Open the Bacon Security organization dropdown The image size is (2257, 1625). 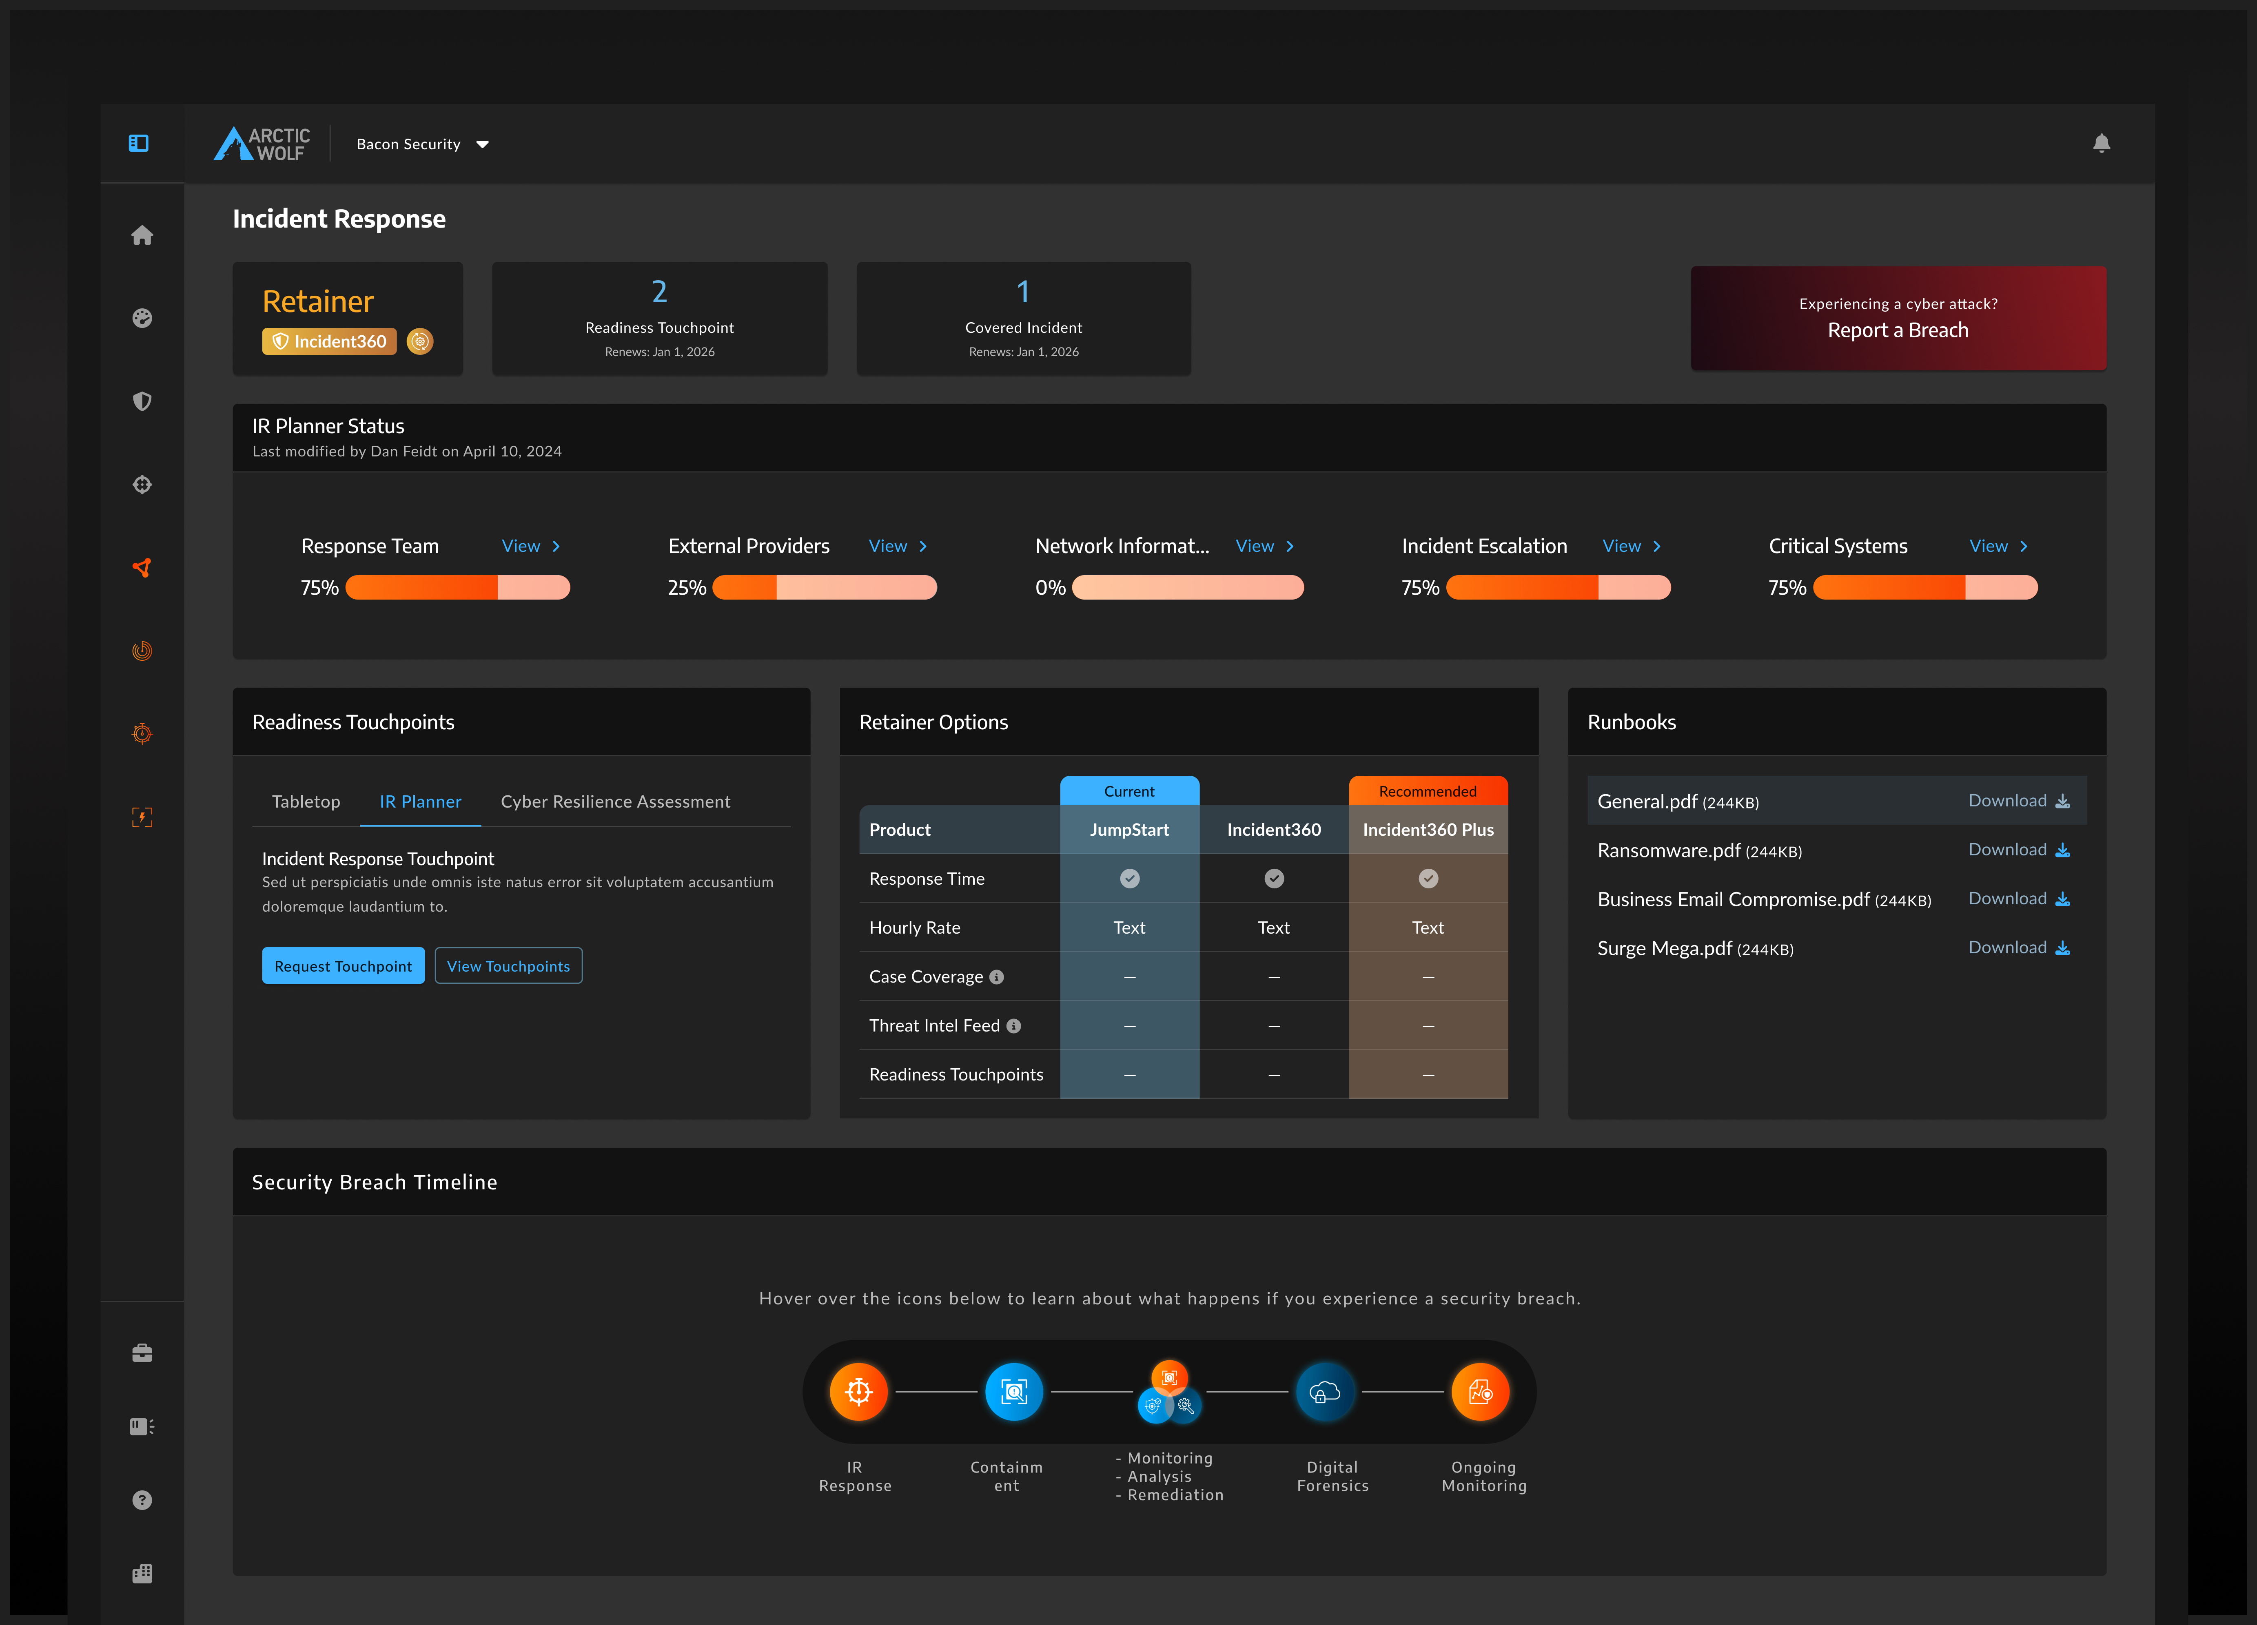pos(423,144)
